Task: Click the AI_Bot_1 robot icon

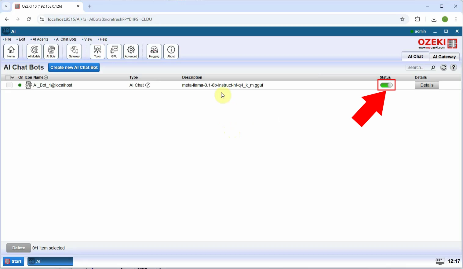Action: pos(28,85)
